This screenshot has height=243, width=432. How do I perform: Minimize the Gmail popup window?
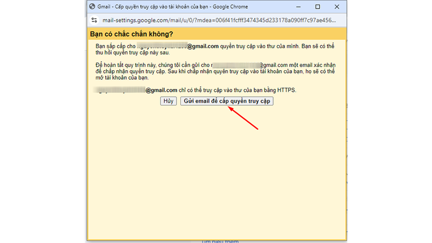click(299, 6)
